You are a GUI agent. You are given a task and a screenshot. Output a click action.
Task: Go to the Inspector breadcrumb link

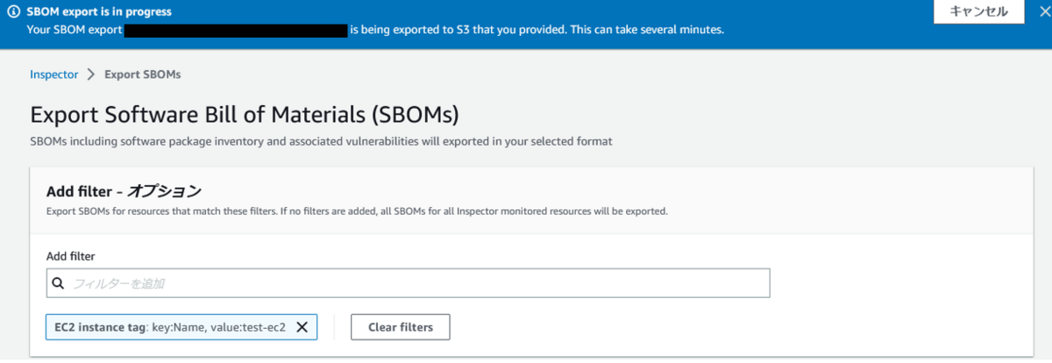[x=54, y=75]
